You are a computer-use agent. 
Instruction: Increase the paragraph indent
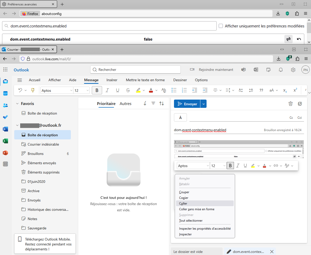(x=205, y=90)
